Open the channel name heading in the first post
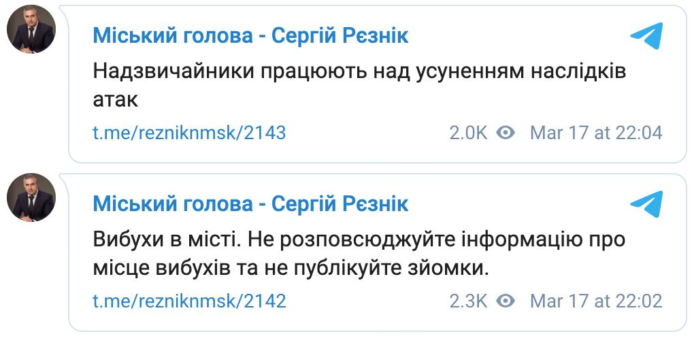 [250, 35]
